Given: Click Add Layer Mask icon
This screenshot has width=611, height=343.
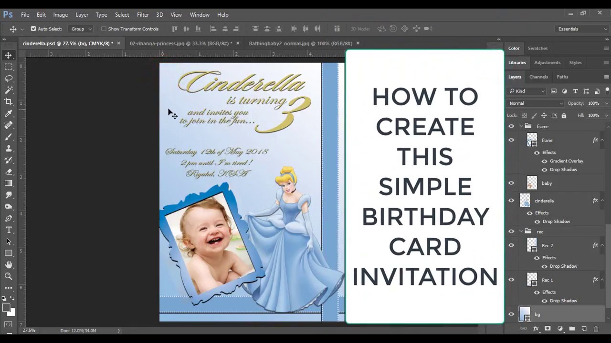Looking at the screenshot, I should click(548, 329).
